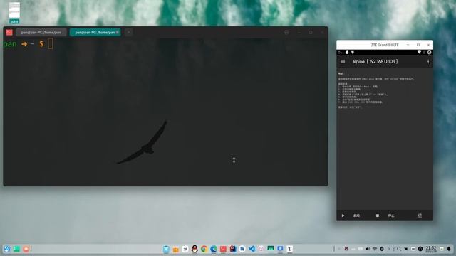Open the clock showing 21:52
456x256 pixels.
431,249
